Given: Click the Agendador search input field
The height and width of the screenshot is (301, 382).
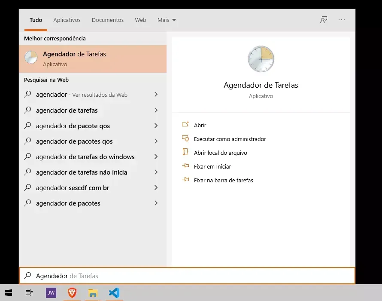Looking at the screenshot, I should [x=187, y=276].
